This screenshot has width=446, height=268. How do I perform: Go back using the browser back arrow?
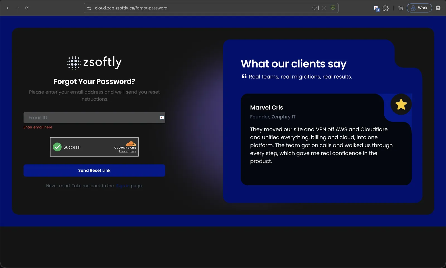click(x=8, y=8)
